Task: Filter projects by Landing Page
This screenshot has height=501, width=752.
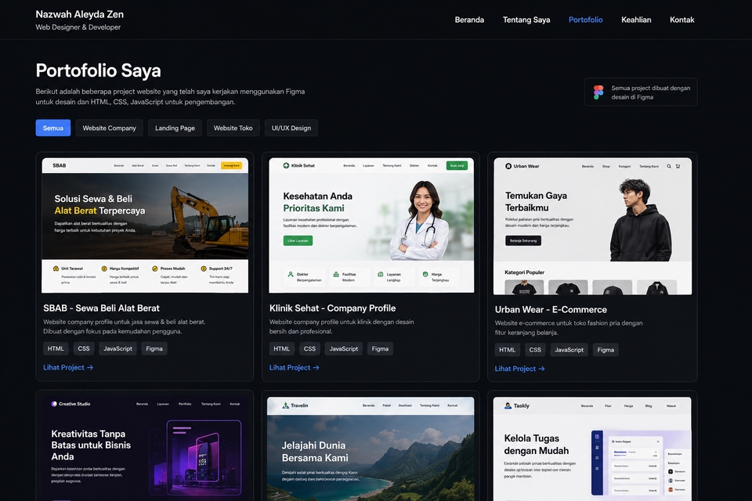Action: 175,128
